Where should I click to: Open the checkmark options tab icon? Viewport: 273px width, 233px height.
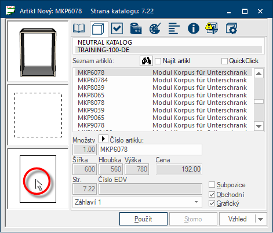117,28
